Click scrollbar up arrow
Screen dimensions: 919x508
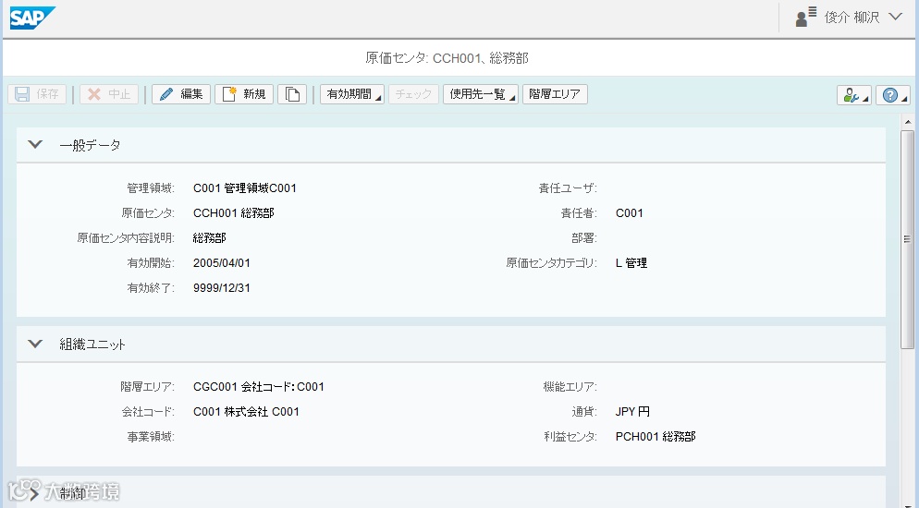(x=908, y=122)
